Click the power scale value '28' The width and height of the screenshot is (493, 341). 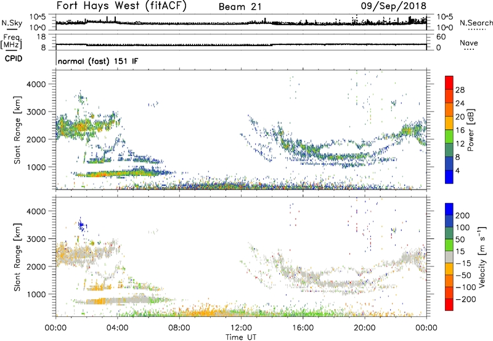coord(460,90)
